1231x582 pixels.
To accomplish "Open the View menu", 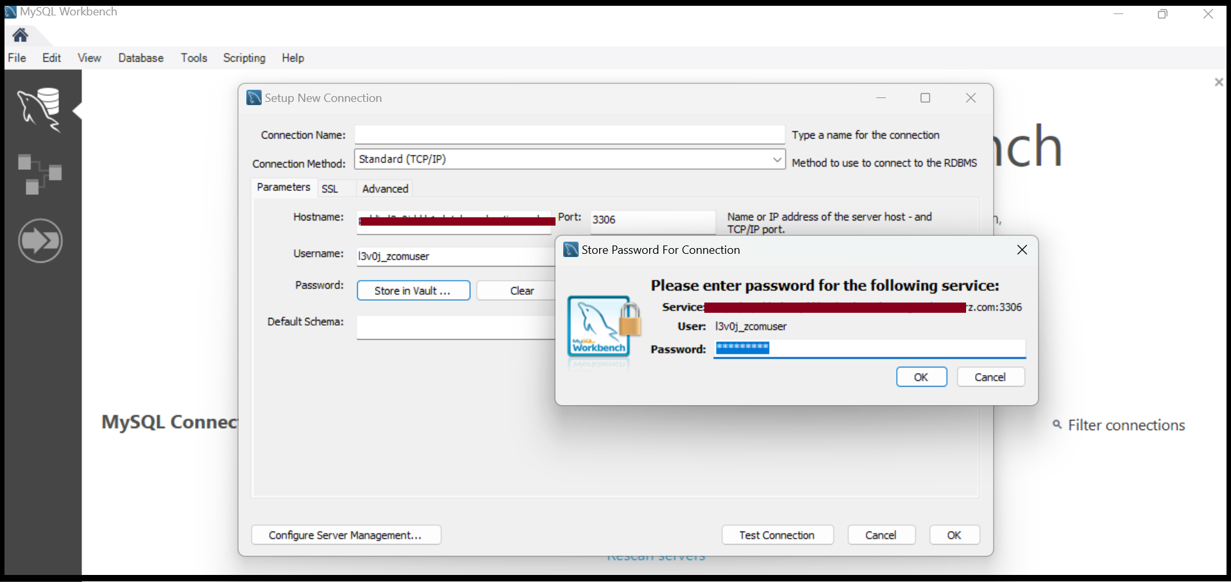I will pyautogui.click(x=89, y=58).
